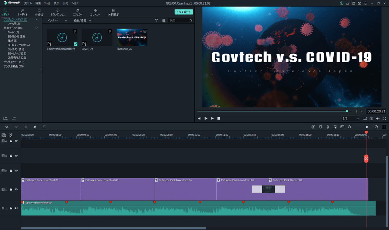Zoom in timeline with plus icon
The width and height of the screenshot is (389, 230).
click(x=376, y=127)
